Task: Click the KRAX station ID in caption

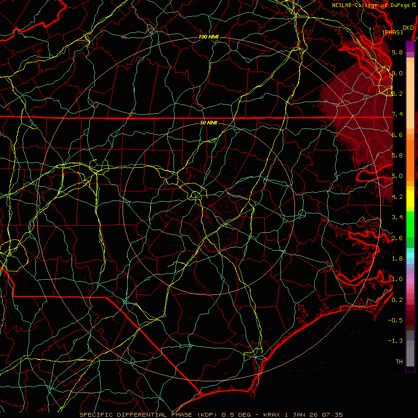Action: click(273, 415)
